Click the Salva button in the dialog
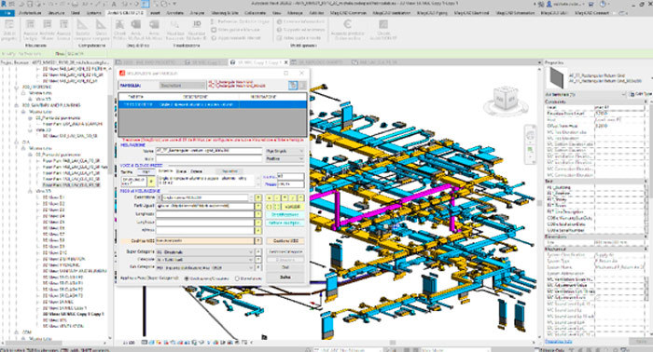This screenshot has height=352, width=653. tap(285, 278)
